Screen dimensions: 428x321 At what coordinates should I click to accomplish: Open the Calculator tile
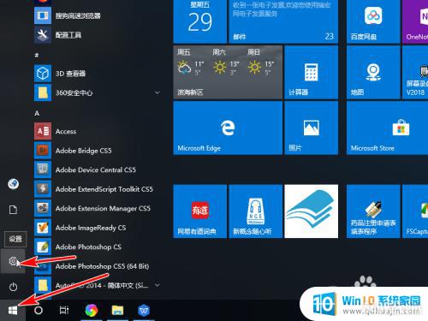pos(311,72)
